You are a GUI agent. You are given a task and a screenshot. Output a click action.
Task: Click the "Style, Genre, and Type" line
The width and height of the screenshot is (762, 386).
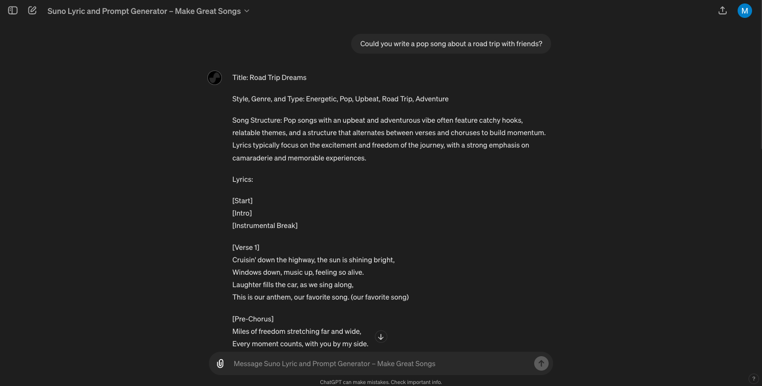pos(340,99)
